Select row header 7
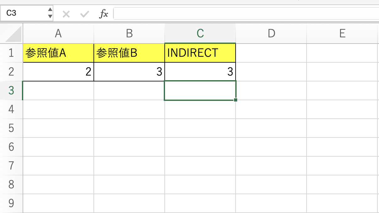Viewport: 379px width, 213px height. [12, 165]
